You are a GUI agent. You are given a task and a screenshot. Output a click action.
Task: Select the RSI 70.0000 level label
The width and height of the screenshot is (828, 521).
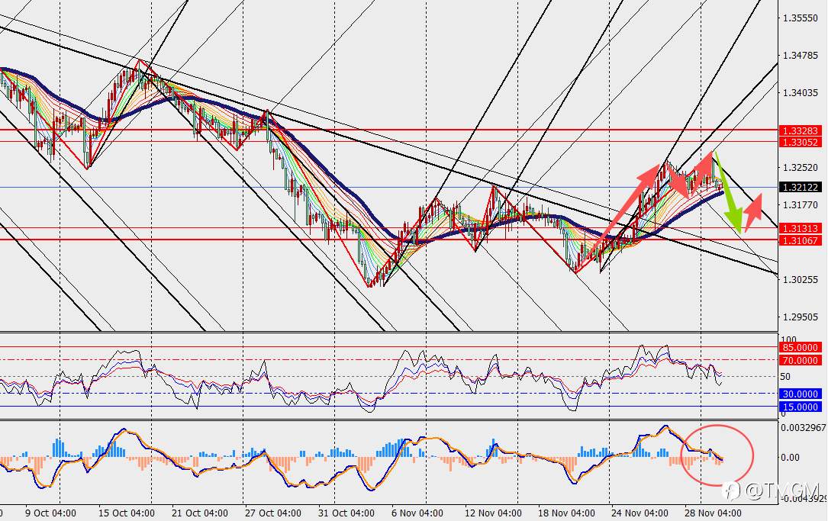800,360
